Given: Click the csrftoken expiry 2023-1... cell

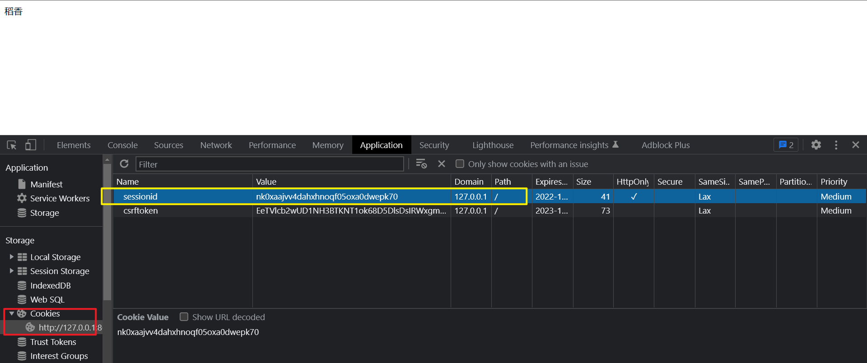Looking at the screenshot, I should [x=553, y=210].
